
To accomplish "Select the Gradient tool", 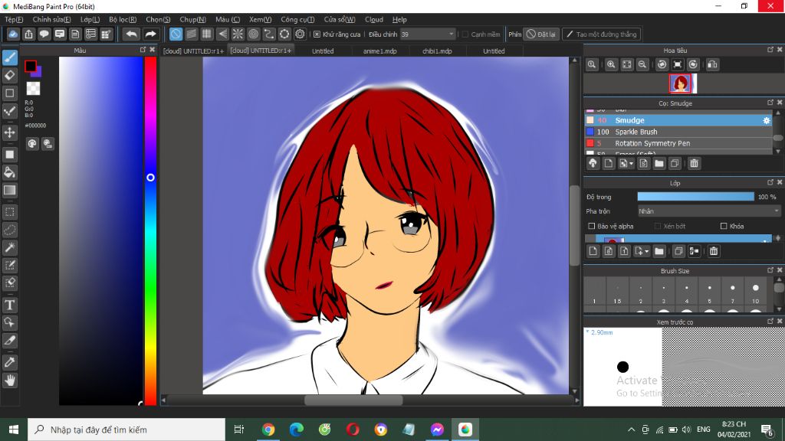I will point(10,191).
